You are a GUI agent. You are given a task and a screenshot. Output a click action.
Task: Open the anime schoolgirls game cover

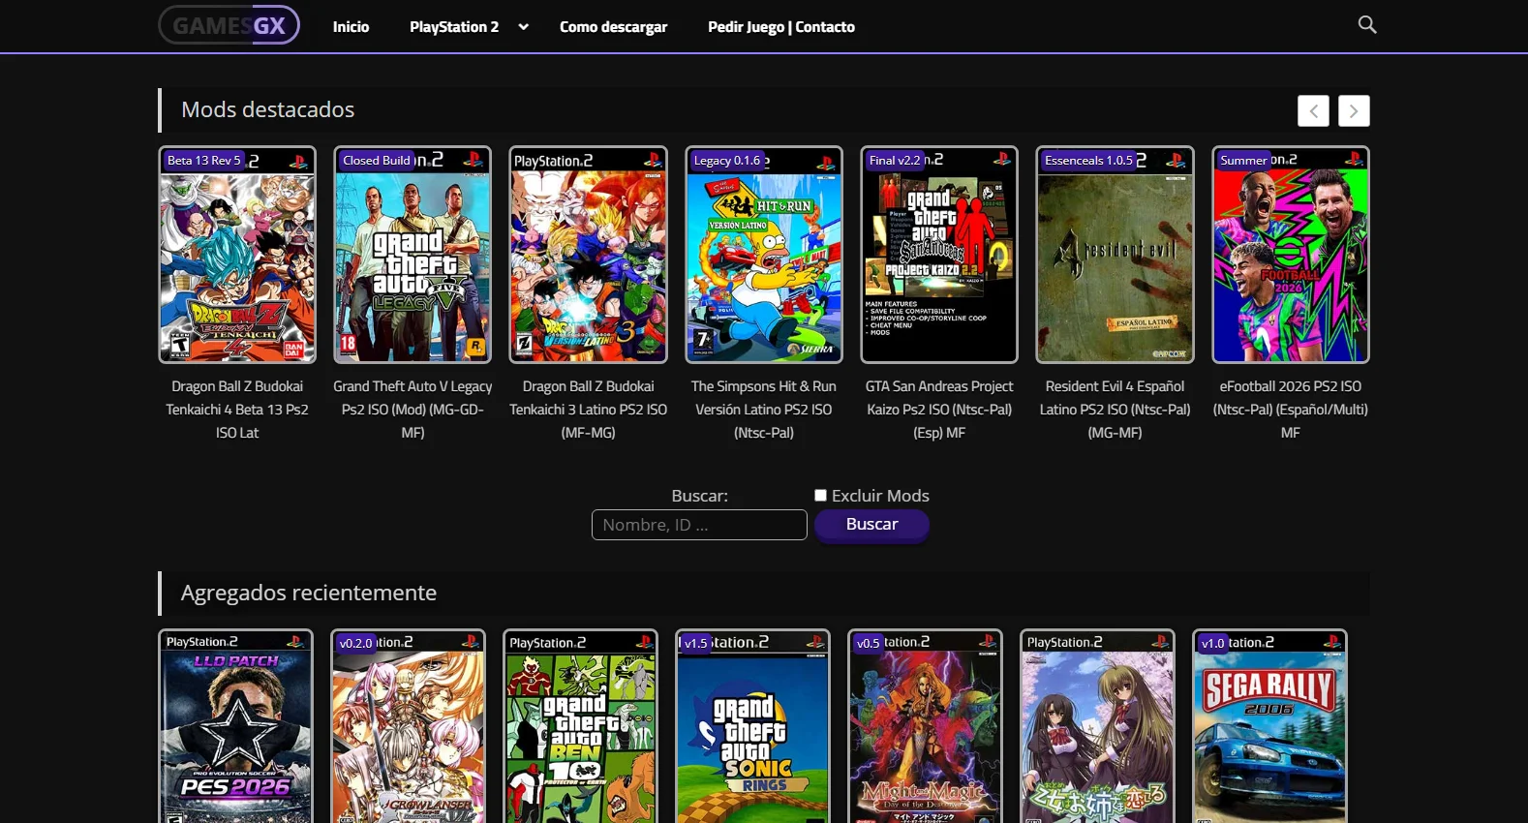tap(1097, 726)
